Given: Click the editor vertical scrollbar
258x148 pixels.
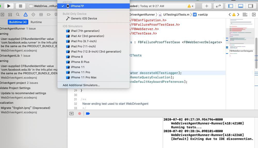Looking at the screenshot, I should pos(256,53).
